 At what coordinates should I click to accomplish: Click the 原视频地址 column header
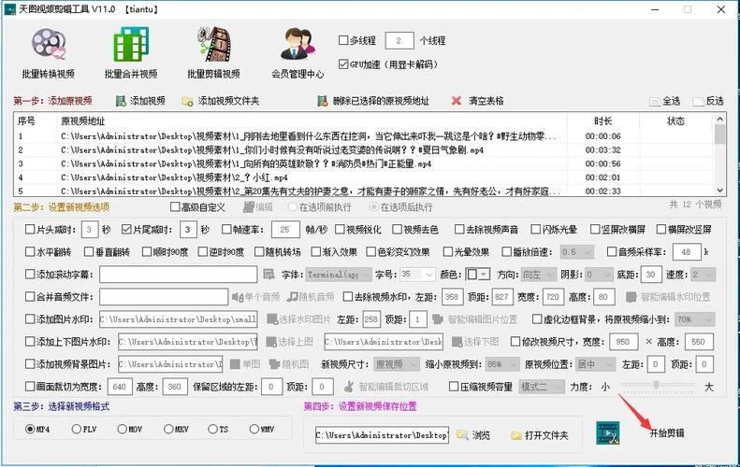[x=83, y=121]
